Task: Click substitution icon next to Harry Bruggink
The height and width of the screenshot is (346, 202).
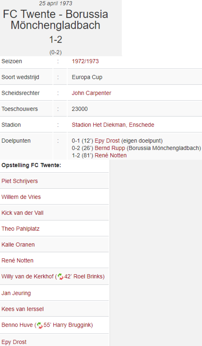Action: pyautogui.click(x=40, y=325)
